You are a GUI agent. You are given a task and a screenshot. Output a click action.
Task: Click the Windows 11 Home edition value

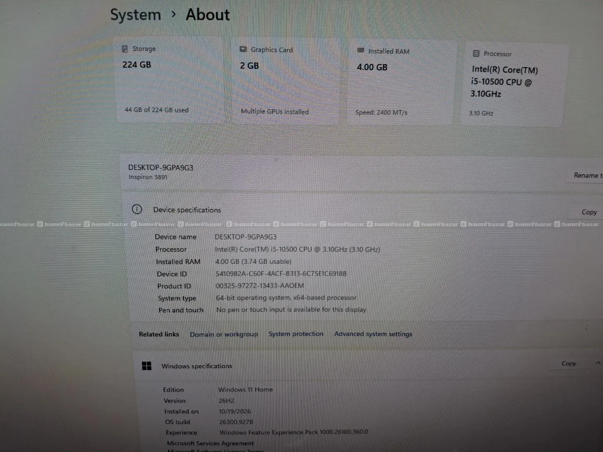click(245, 389)
